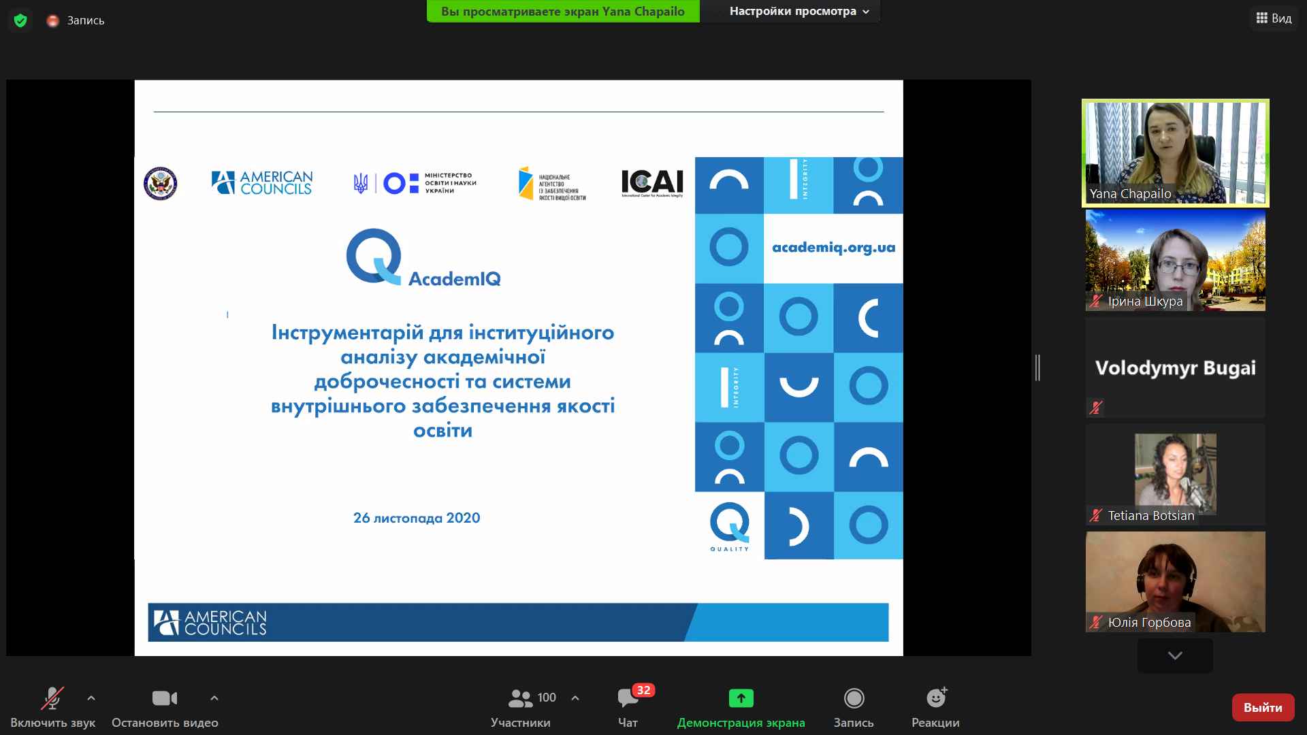
Task: Click the muted mic icon on Volodymyr Bugai tile
Action: pyautogui.click(x=1096, y=408)
